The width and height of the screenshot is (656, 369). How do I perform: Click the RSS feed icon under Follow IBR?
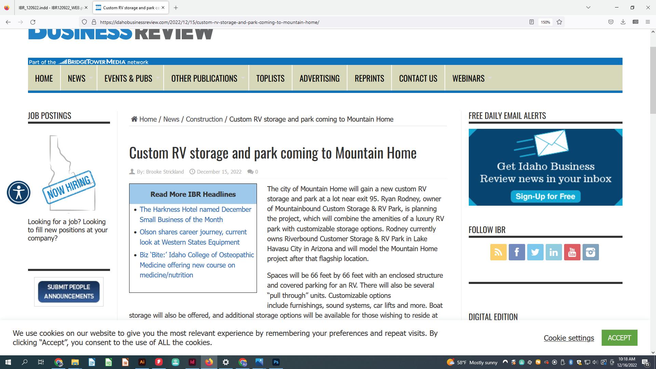[498, 252]
